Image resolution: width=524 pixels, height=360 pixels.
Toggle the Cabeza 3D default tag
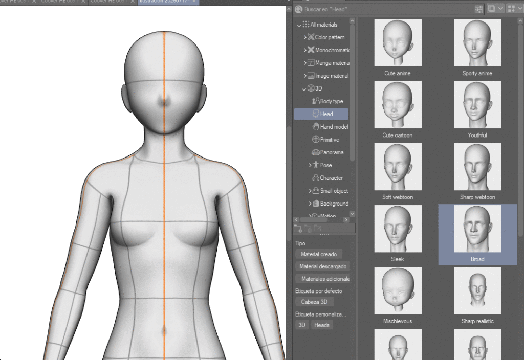coord(314,302)
